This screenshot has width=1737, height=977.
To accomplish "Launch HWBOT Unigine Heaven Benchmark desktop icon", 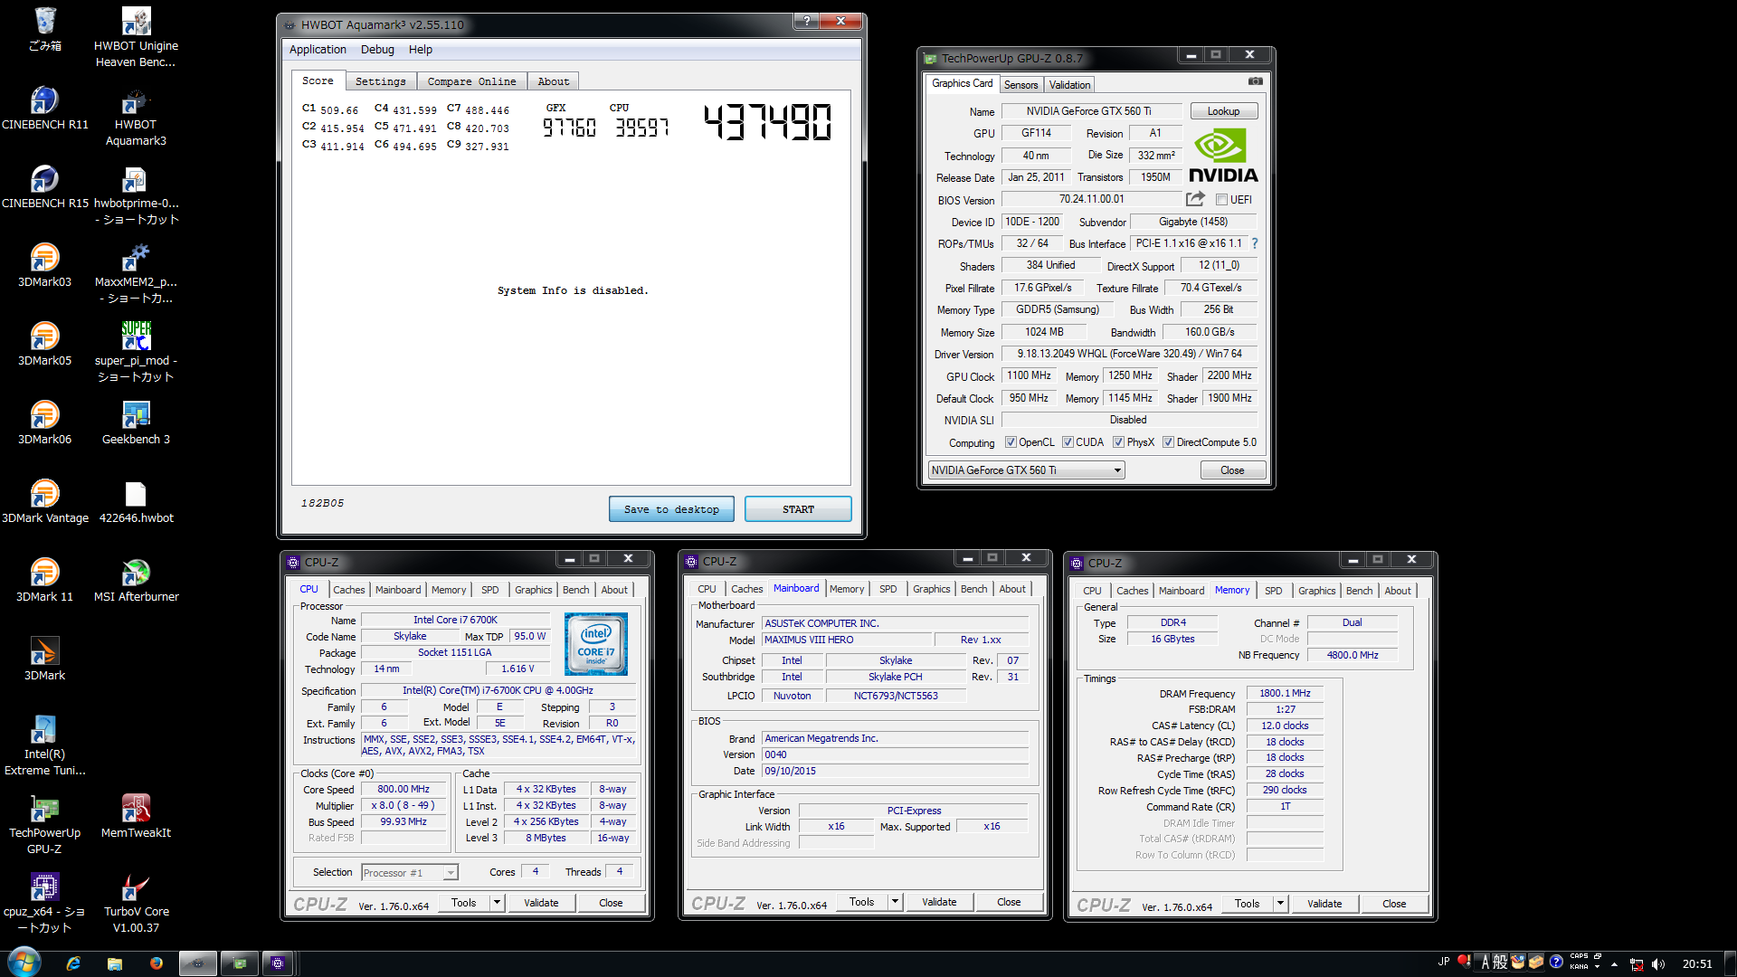I will click(136, 37).
